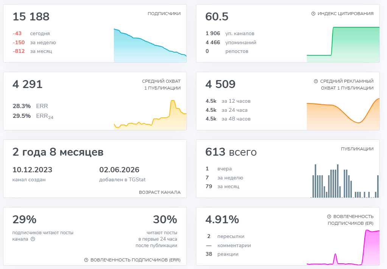Click help icon beside СРЕДНИЙ РЕКЛАМНЫЙ ОХВАТ

[x=316, y=81]
